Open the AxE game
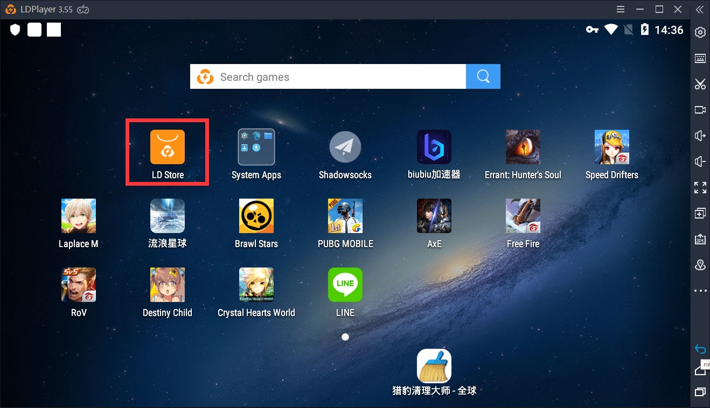This screenshot has width=710, height=408. pyautogui.click(x=434, y=216)
